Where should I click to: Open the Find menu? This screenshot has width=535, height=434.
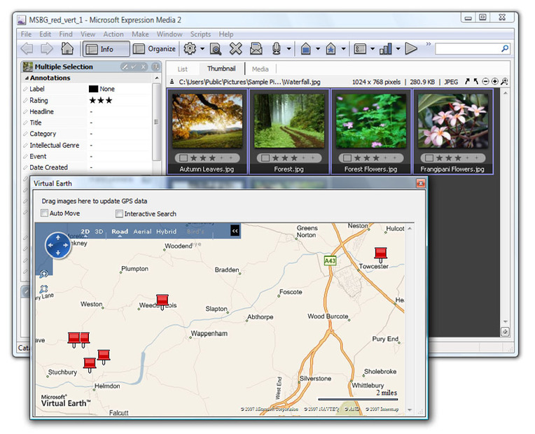point(66,34)
